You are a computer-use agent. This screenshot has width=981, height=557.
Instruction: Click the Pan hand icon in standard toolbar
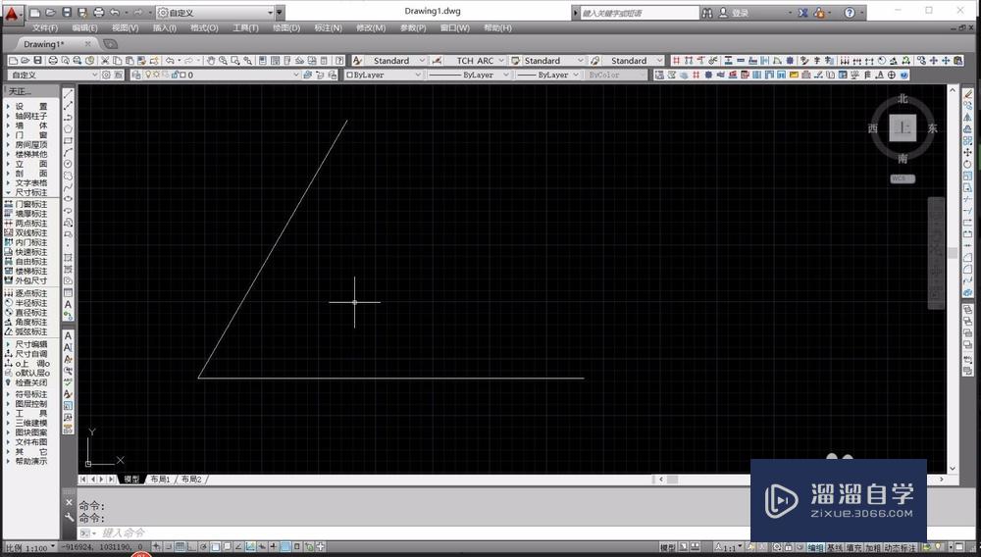211,61
